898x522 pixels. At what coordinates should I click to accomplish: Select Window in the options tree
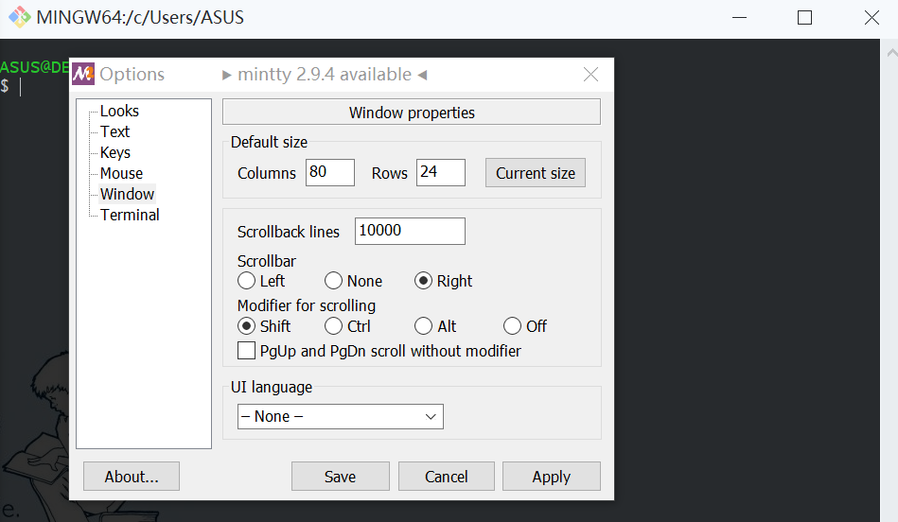point(127,194)
